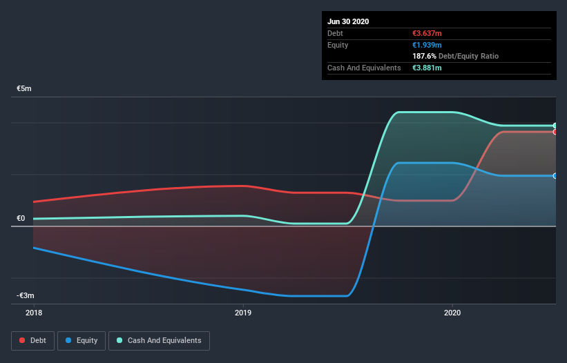Viewport: 567px width, 363px height.
Task: Click Cash And Equivalents label in tooltip
Action: [x=364, y=68]
